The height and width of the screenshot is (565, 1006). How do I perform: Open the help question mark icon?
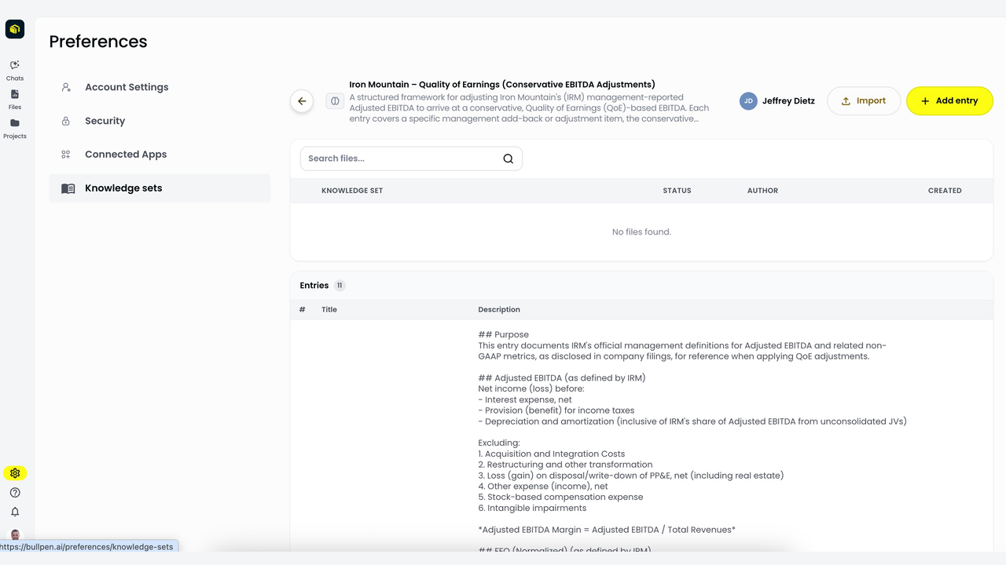[15, 493]
